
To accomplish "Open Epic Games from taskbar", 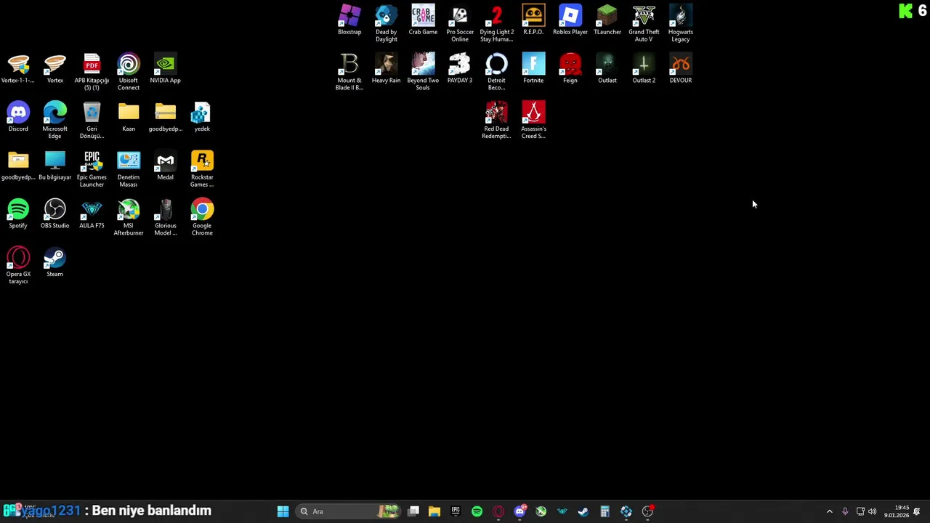I will coord(456,511).
